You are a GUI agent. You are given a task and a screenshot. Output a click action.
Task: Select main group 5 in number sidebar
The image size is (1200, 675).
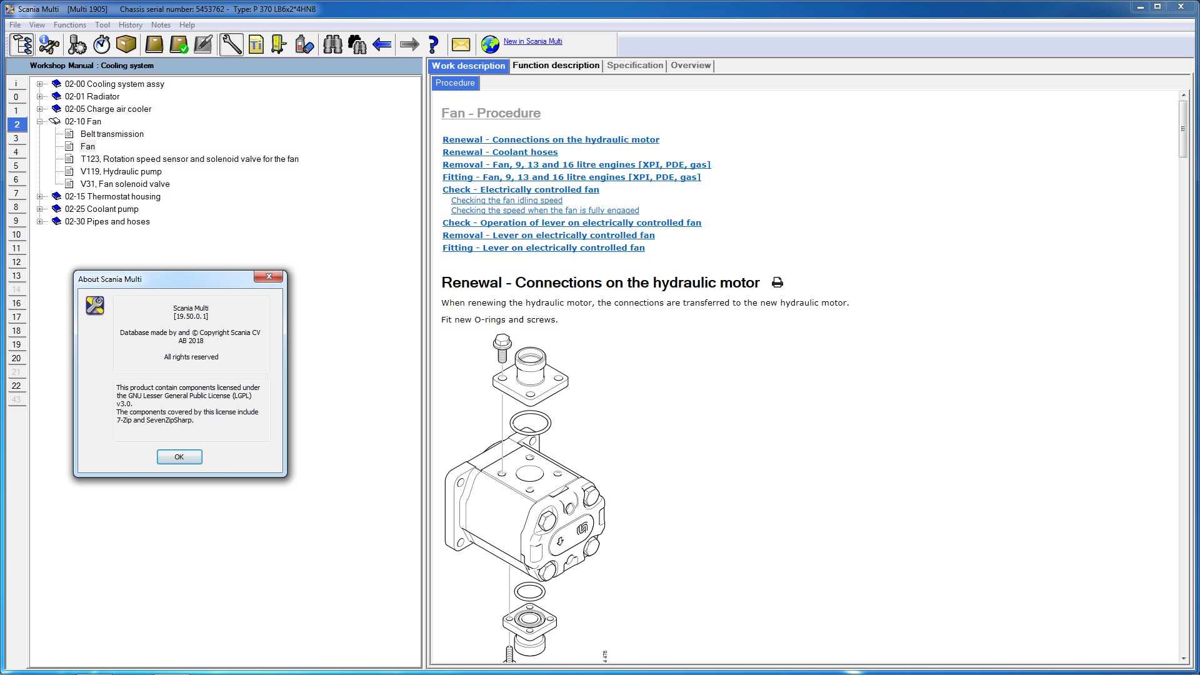click(x=16, y=166)
